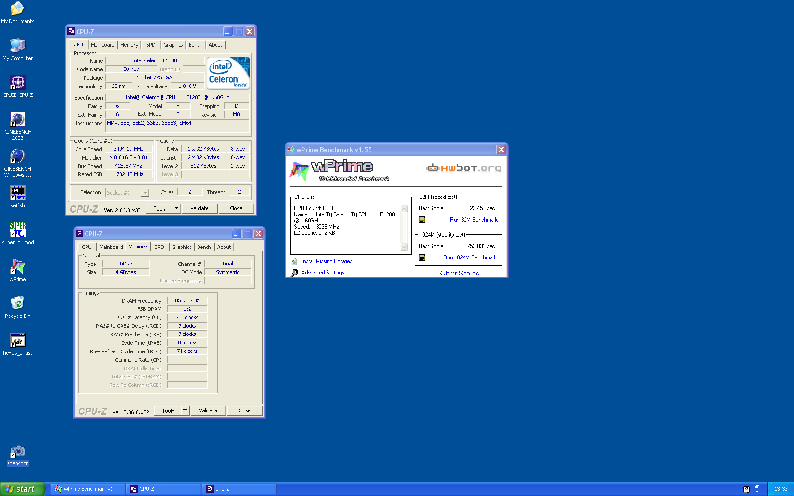Open the Recycle Bin icon

pyautogui.click(x=17, y=308)
